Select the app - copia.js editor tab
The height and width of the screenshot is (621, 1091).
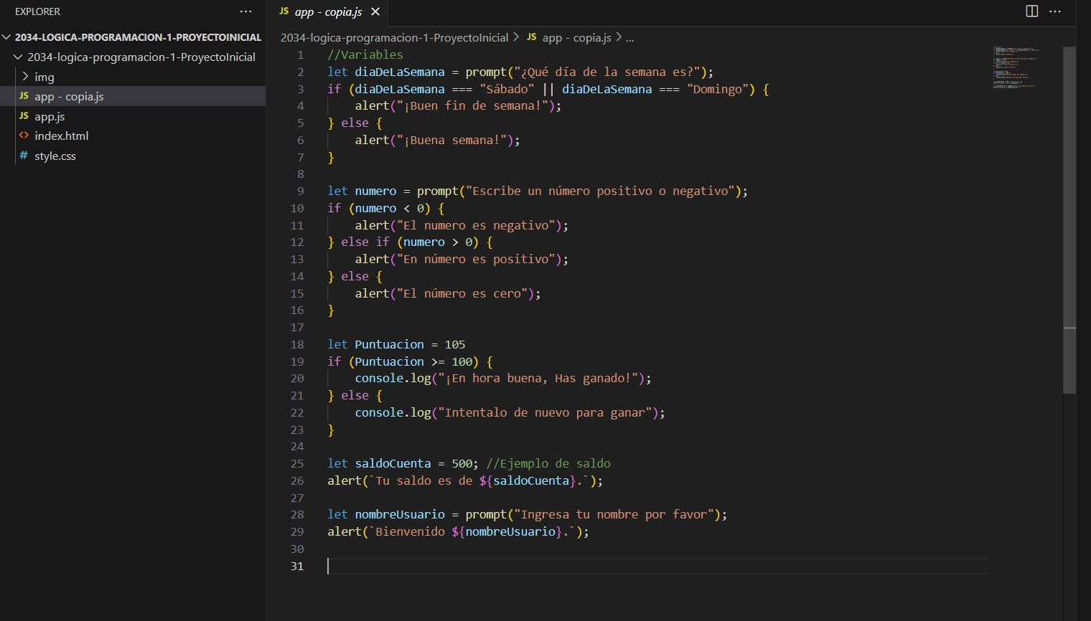point(328,11)
